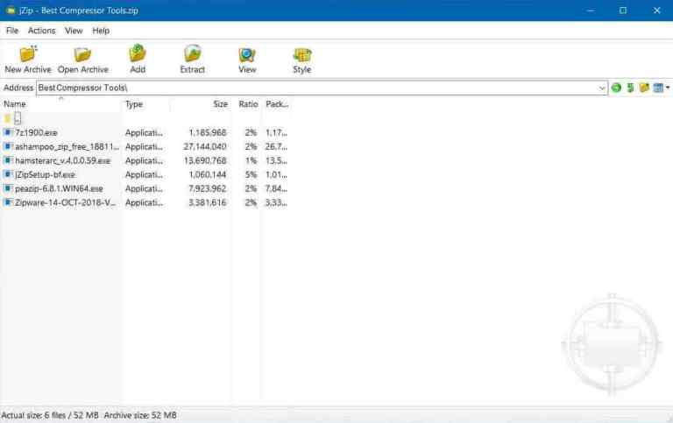Click the Zipware file icon

coord(8,202)
